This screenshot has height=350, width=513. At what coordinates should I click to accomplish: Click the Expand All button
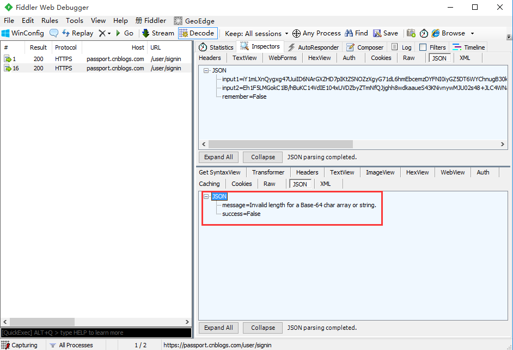pos(218,157)
